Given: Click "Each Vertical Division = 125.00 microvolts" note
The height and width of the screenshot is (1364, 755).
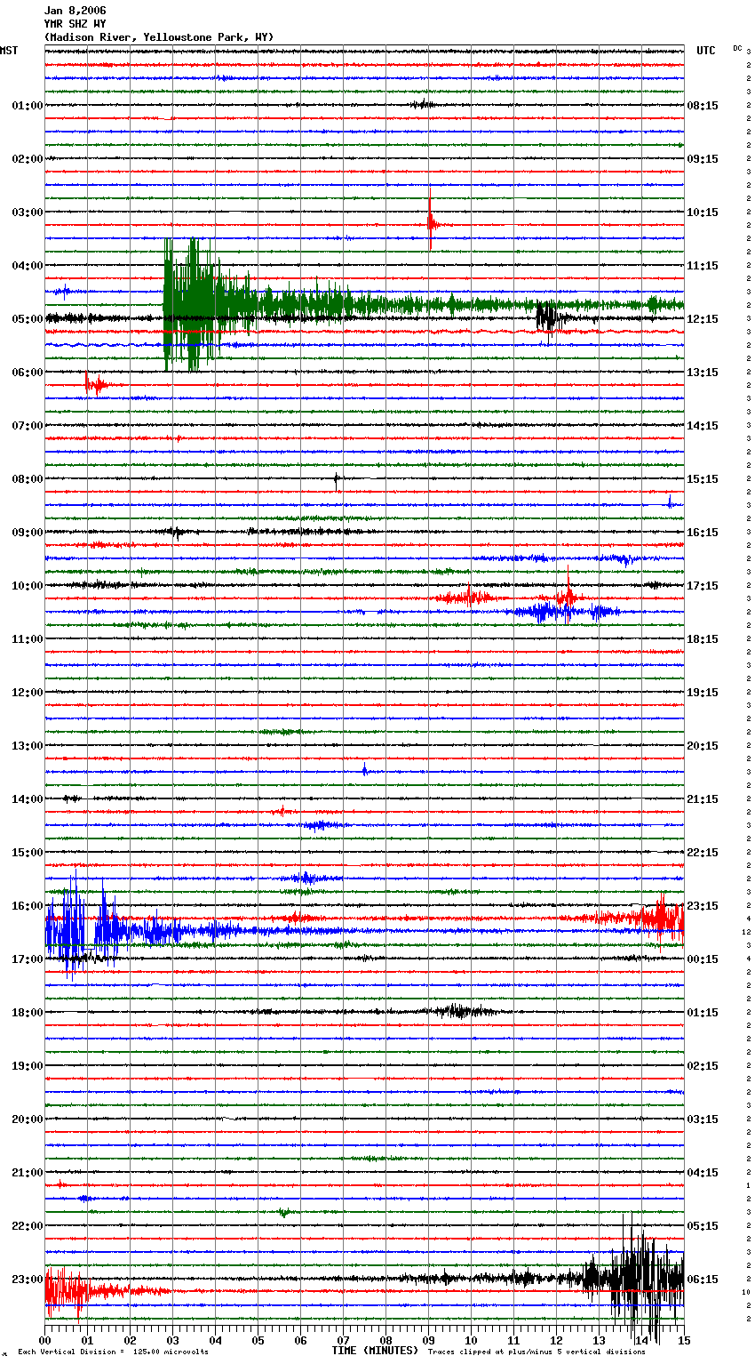Looking at the screenshot, I should tap(114, 1352).
